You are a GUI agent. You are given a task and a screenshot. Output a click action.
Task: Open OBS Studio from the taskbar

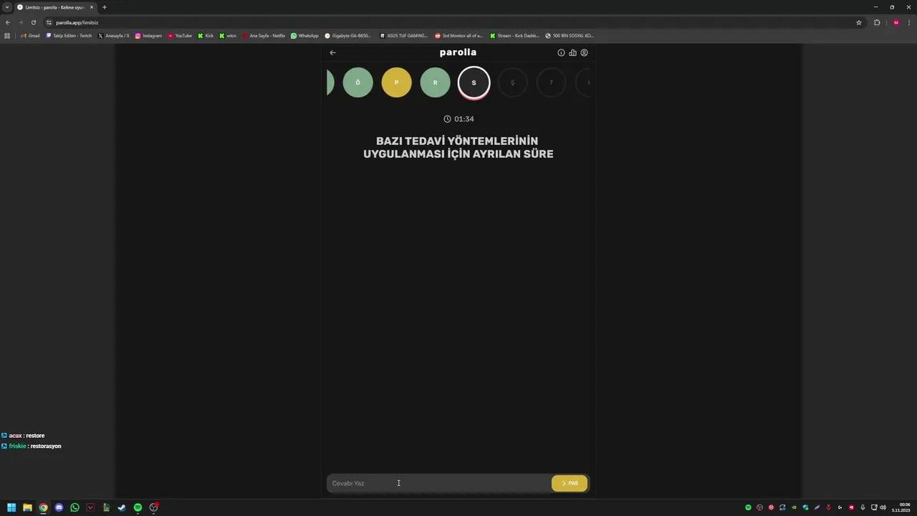click(x=153, y=507)
